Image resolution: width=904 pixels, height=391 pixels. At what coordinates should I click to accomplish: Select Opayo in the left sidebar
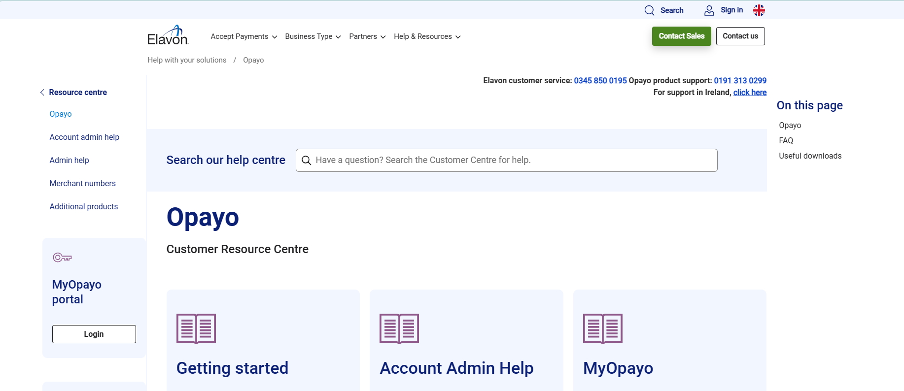61,114
